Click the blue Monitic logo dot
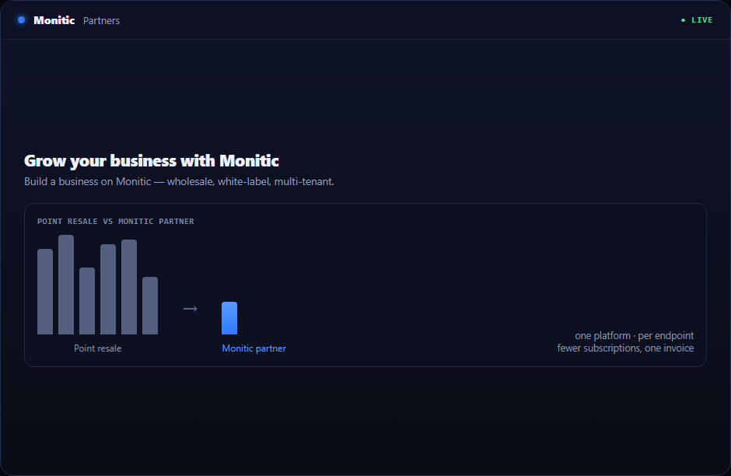The width and height of the screenshot is (731, 476). point(22,20)
